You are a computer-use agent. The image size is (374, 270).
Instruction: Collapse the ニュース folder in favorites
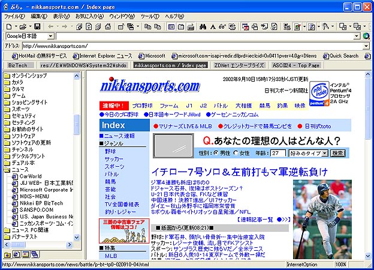pyautogui.click(x=7, y=170)
